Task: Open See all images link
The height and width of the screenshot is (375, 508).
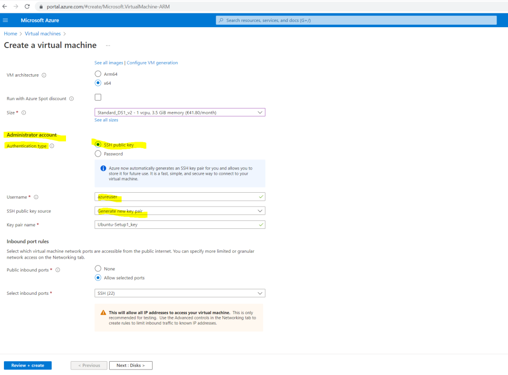Action: 109,63
